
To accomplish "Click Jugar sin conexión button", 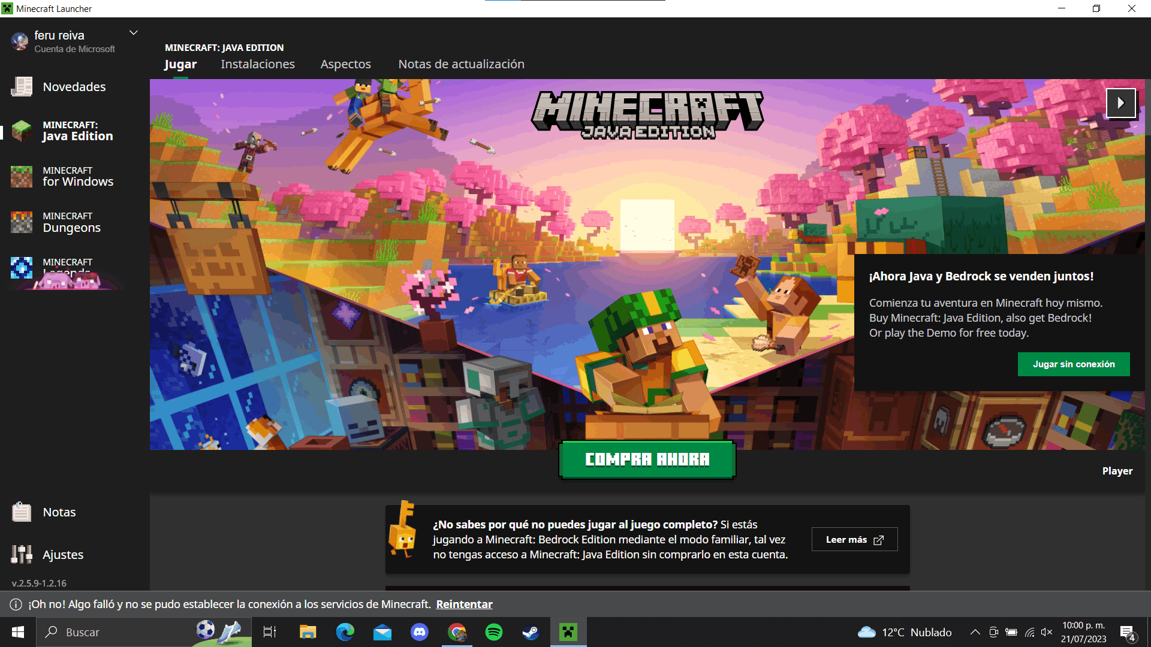I will coord(1073,364).
